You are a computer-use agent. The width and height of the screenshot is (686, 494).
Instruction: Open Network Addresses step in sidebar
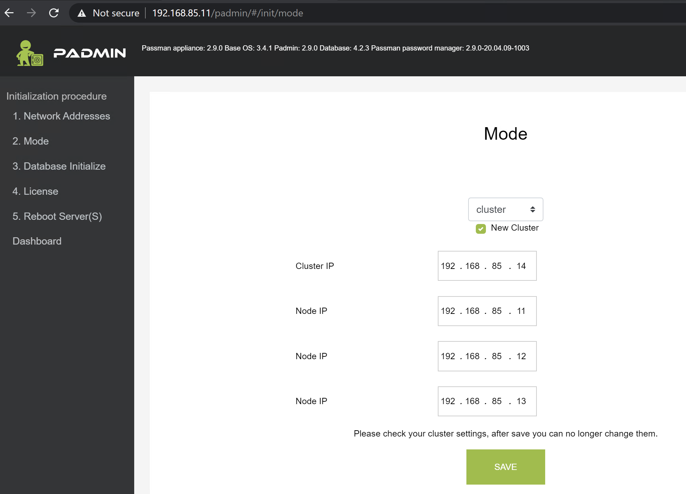61,116
